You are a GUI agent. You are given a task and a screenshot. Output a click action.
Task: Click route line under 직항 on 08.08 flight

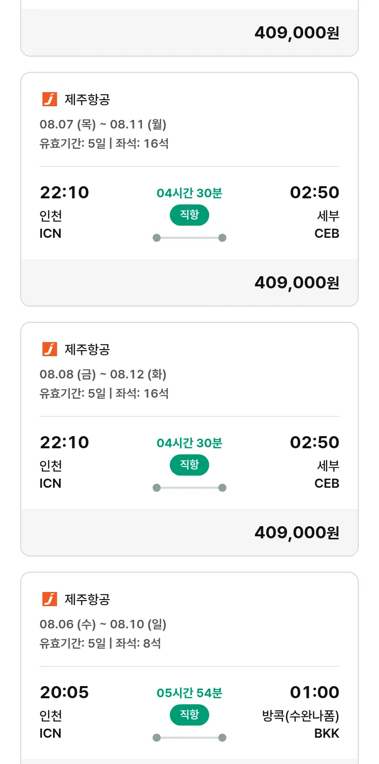pyautogui.click(x=189, y=488)
